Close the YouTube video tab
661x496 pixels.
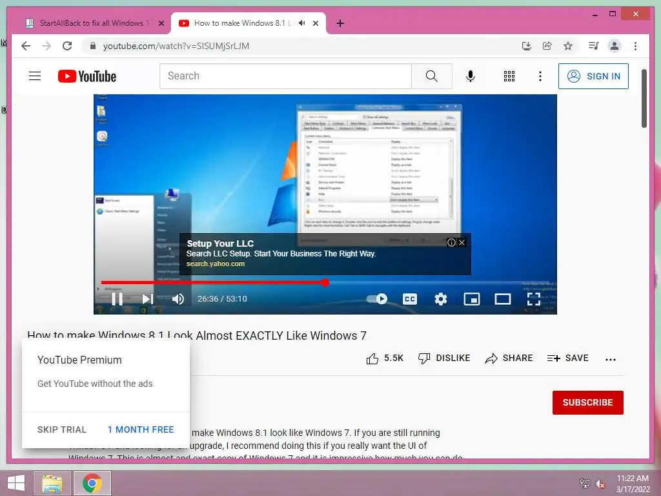[x=316, y=23]
